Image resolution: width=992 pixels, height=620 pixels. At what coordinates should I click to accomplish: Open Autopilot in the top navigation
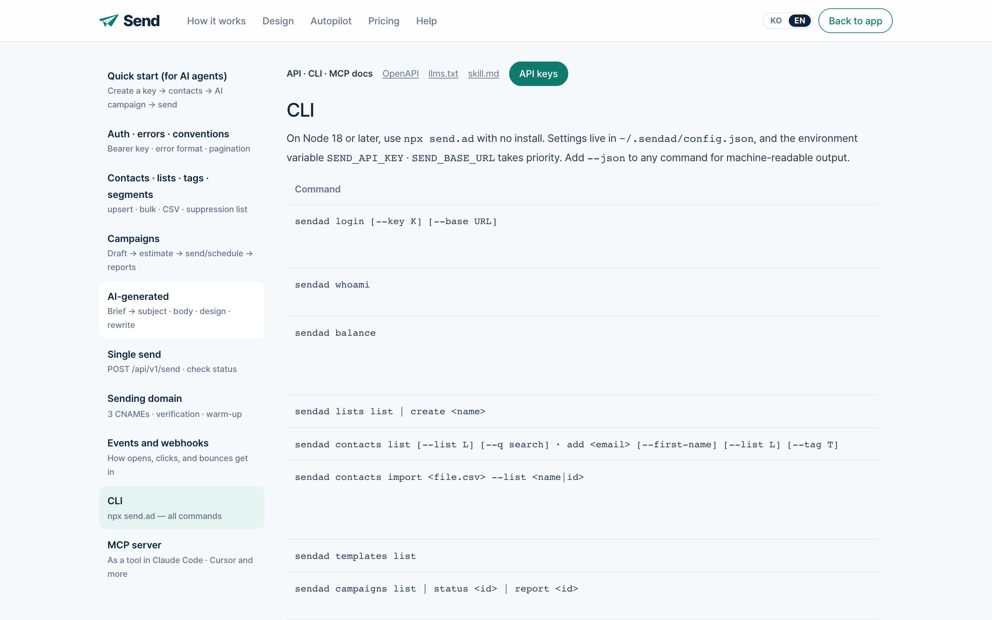click(331, 21)
